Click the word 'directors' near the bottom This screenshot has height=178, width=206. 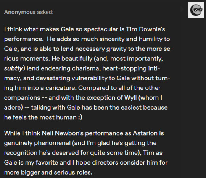pos(105,163)
